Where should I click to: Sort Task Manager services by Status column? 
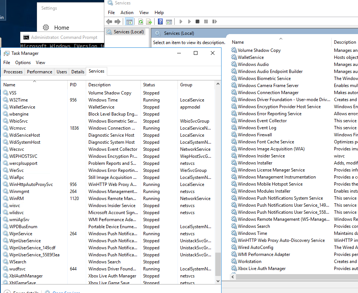[x=149, y=85]
